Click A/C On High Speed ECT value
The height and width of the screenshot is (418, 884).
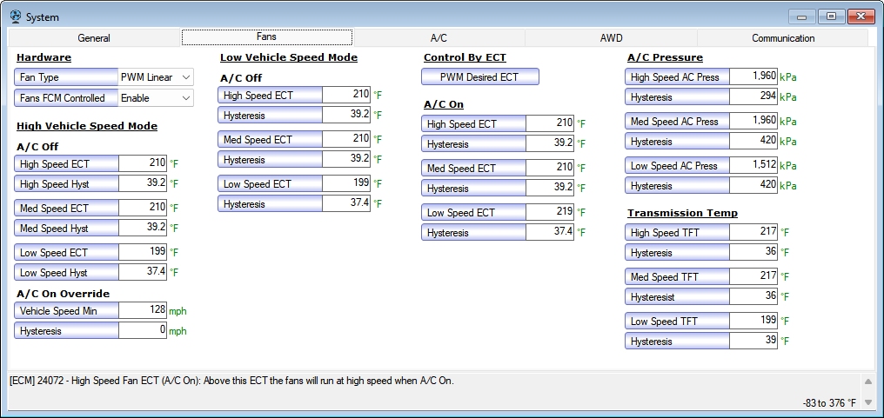(550, 123)
